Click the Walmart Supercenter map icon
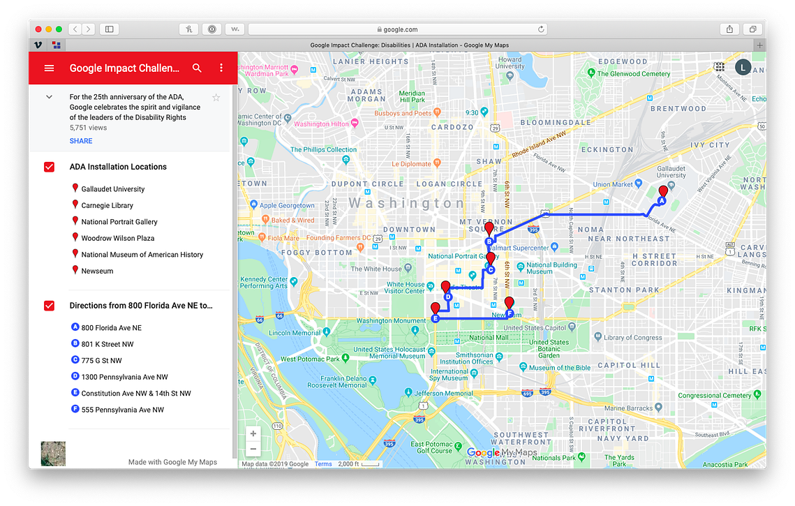The width and height of the screenshot is (795, 506). pos(554,247)
